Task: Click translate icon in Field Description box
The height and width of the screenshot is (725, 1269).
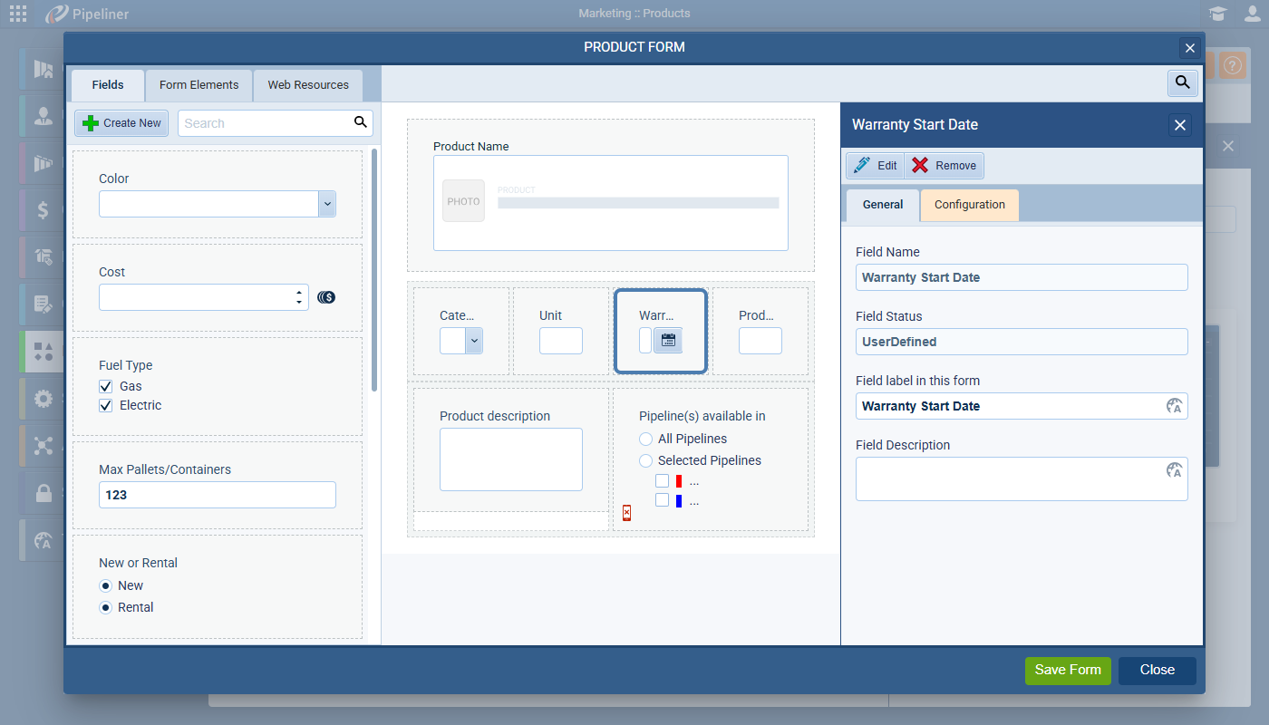Action: (x=1174, y=470)
